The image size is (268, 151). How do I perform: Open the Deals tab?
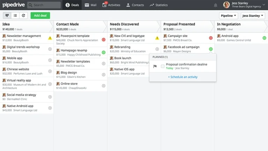coord(72,5)
